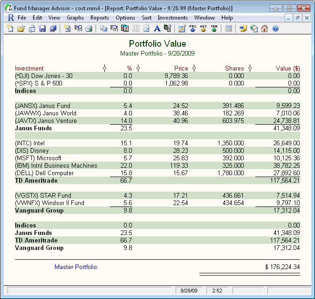Select the (VWNFX) Windsor II Fund row
The height and width of the screenshot is (299, 315).
(x=157, y=203)
